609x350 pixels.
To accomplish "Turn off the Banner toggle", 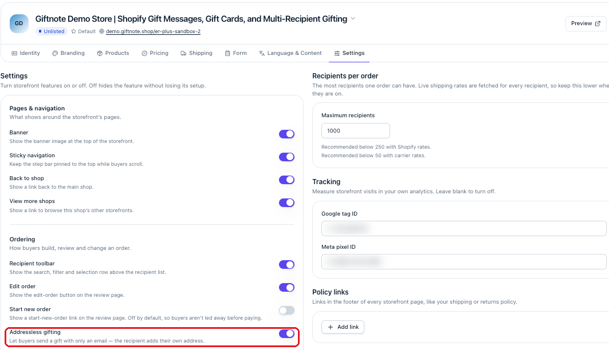I will (x=286, y=134).
